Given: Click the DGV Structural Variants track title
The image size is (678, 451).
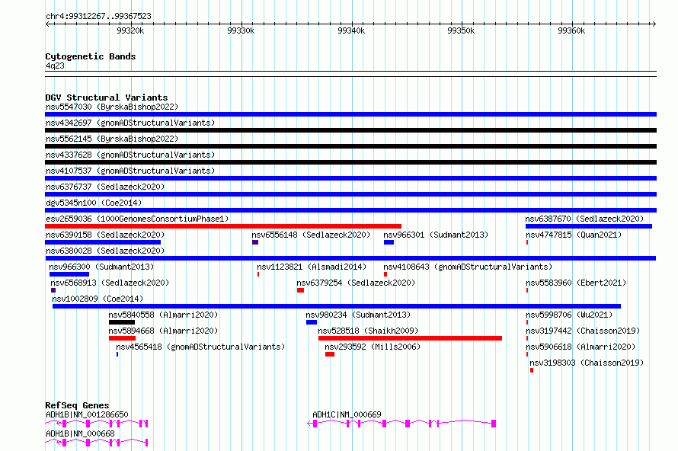Looking at the screenshot, I should click(x=107, y=98).
